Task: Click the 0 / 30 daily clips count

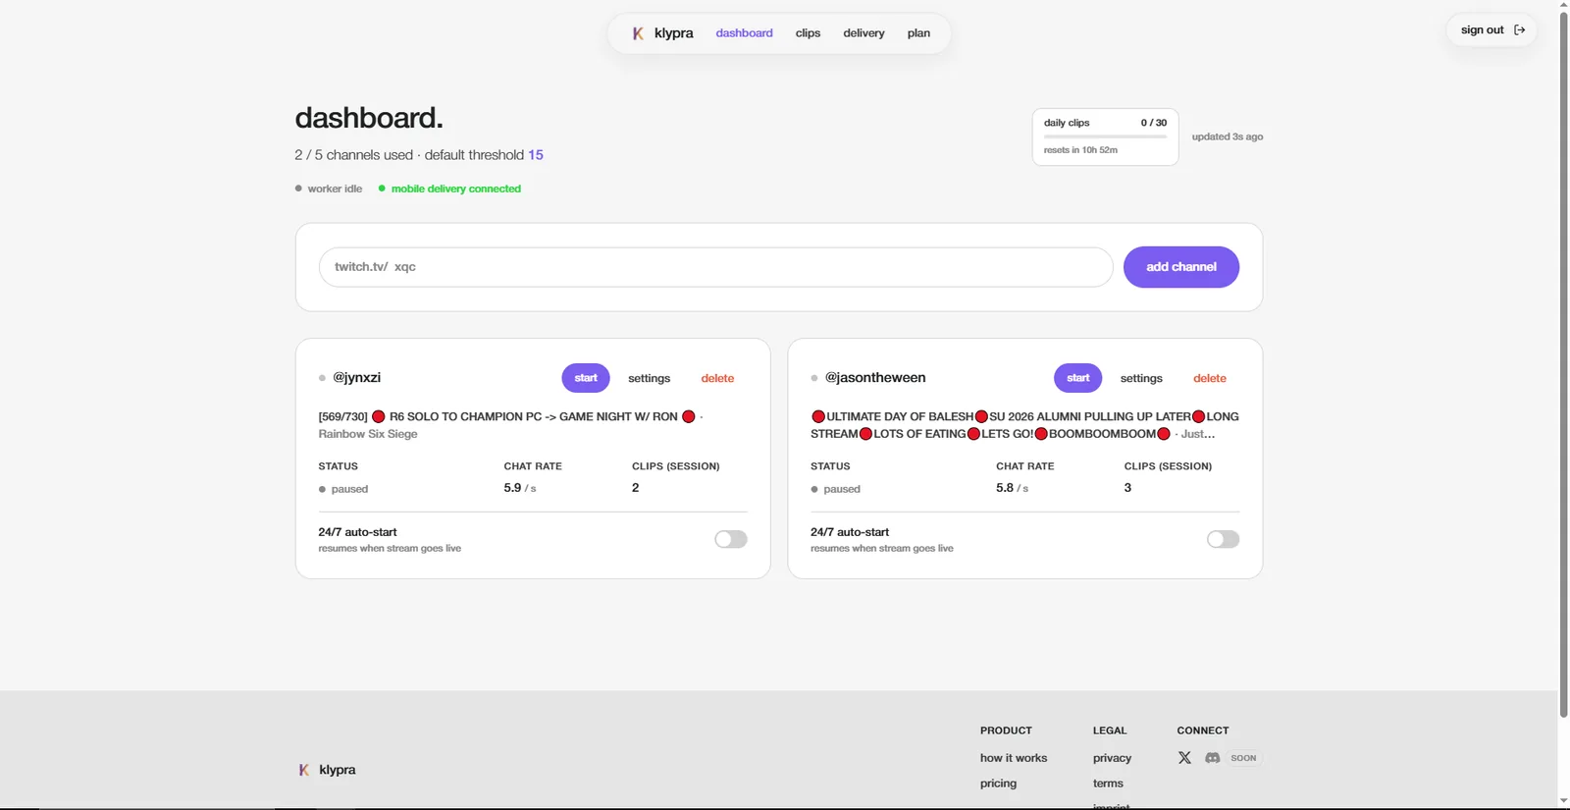Action: (1154, 123)
